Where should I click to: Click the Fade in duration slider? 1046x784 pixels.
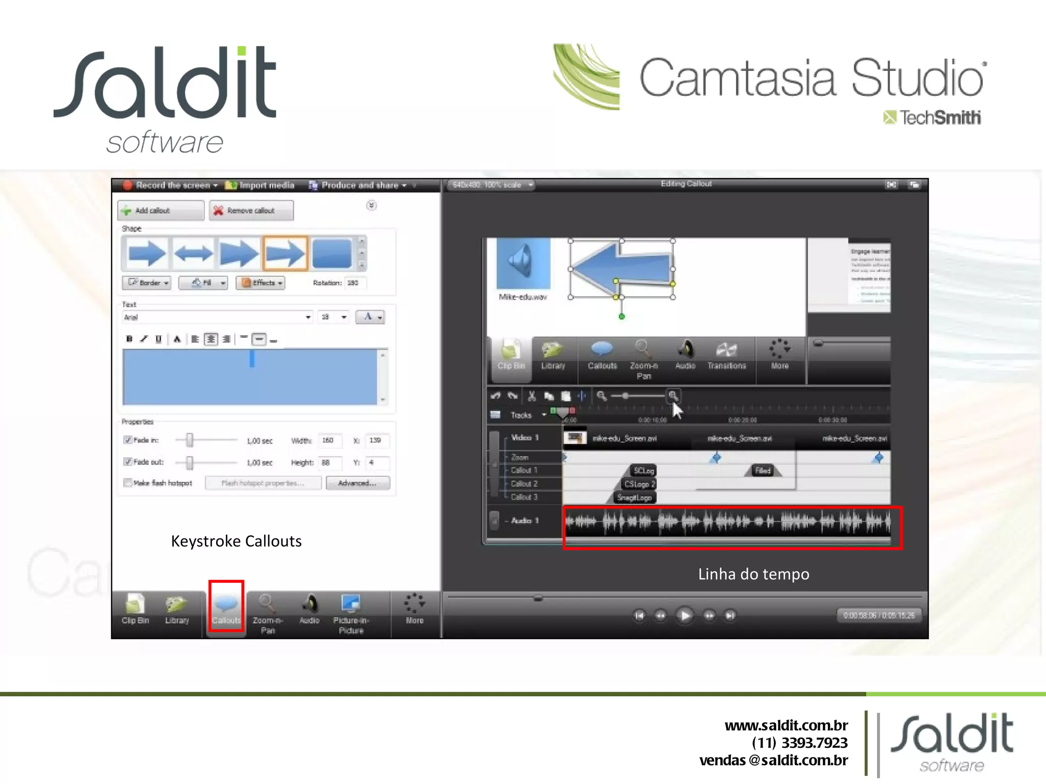tap(189, 439)
